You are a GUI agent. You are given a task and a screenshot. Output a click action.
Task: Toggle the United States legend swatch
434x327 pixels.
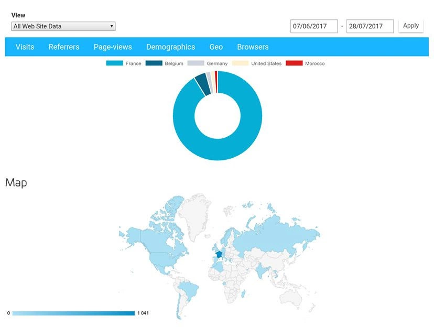pos(240,63)
